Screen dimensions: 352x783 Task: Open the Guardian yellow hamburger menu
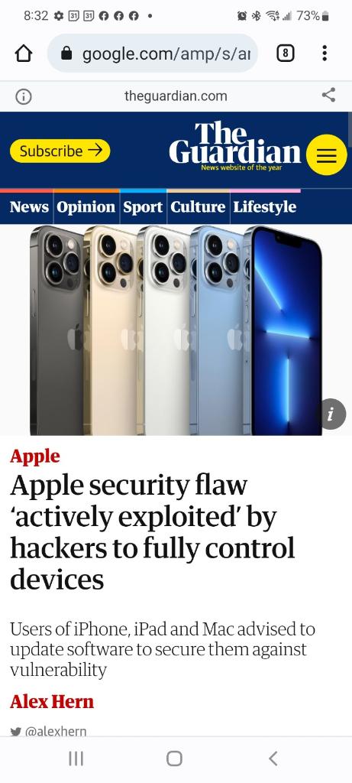click(327, 154)
